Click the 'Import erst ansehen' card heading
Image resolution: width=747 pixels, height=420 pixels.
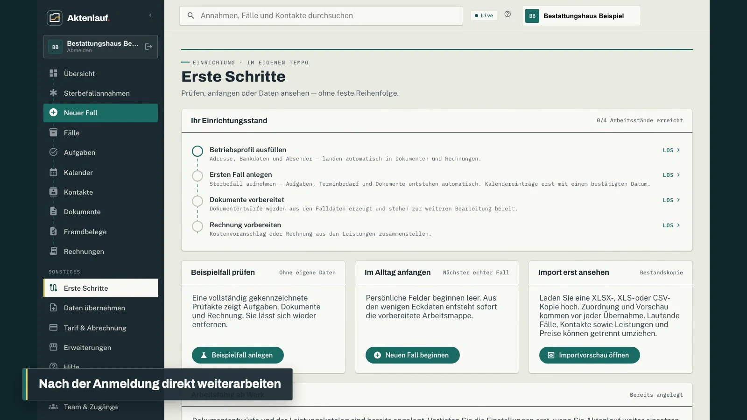click(x=573, y=272)
